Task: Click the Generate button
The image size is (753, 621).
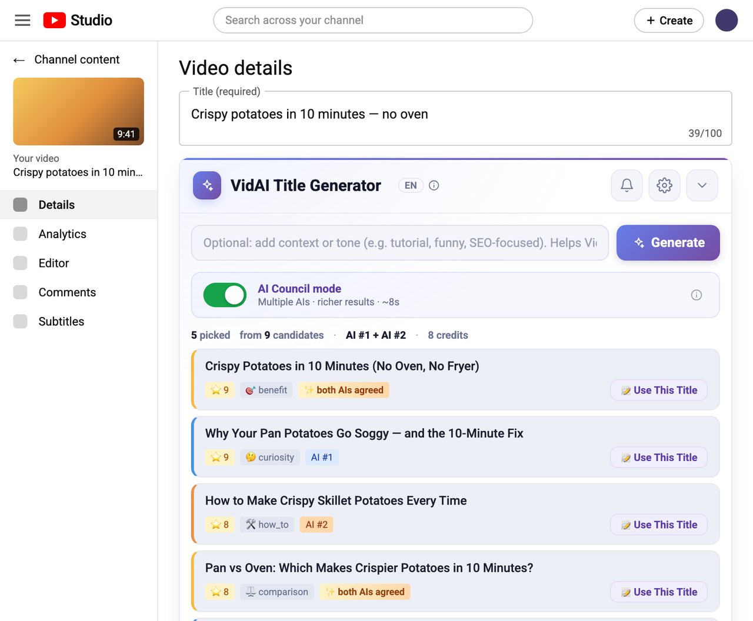Action: click(x=668, y=242)
